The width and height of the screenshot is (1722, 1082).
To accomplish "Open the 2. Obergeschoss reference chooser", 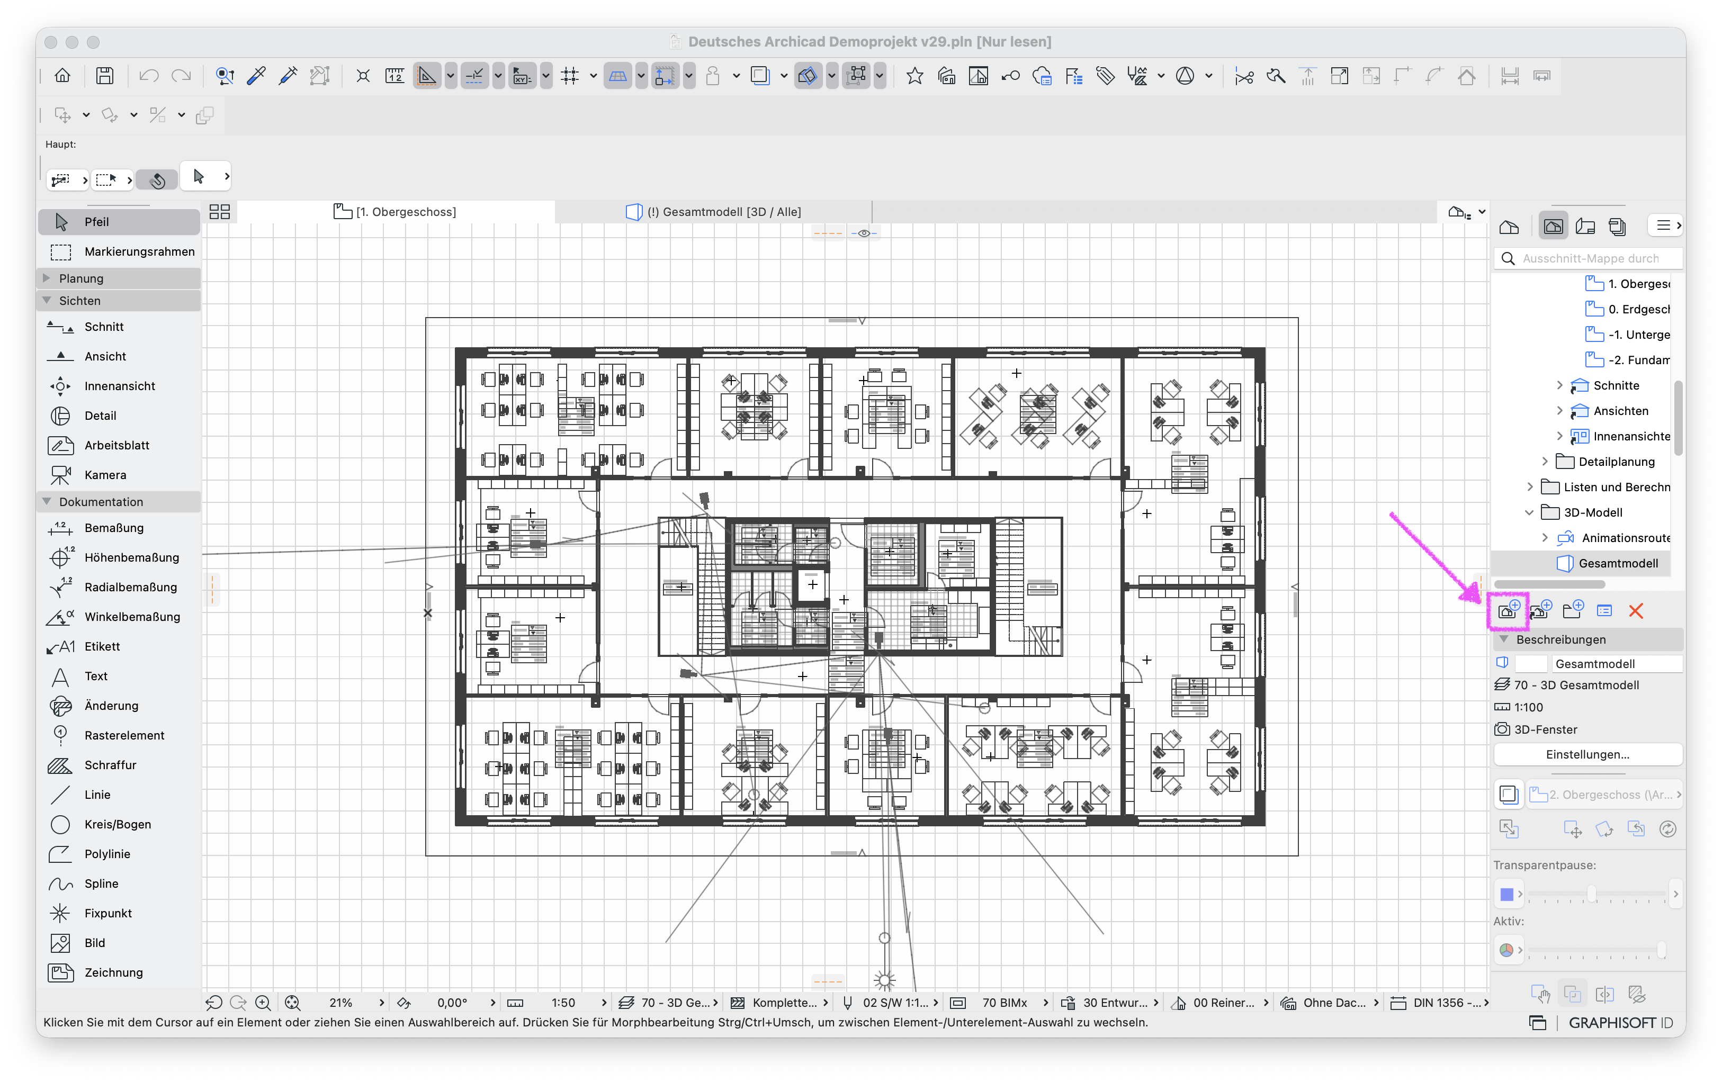I will (1605, 795).
